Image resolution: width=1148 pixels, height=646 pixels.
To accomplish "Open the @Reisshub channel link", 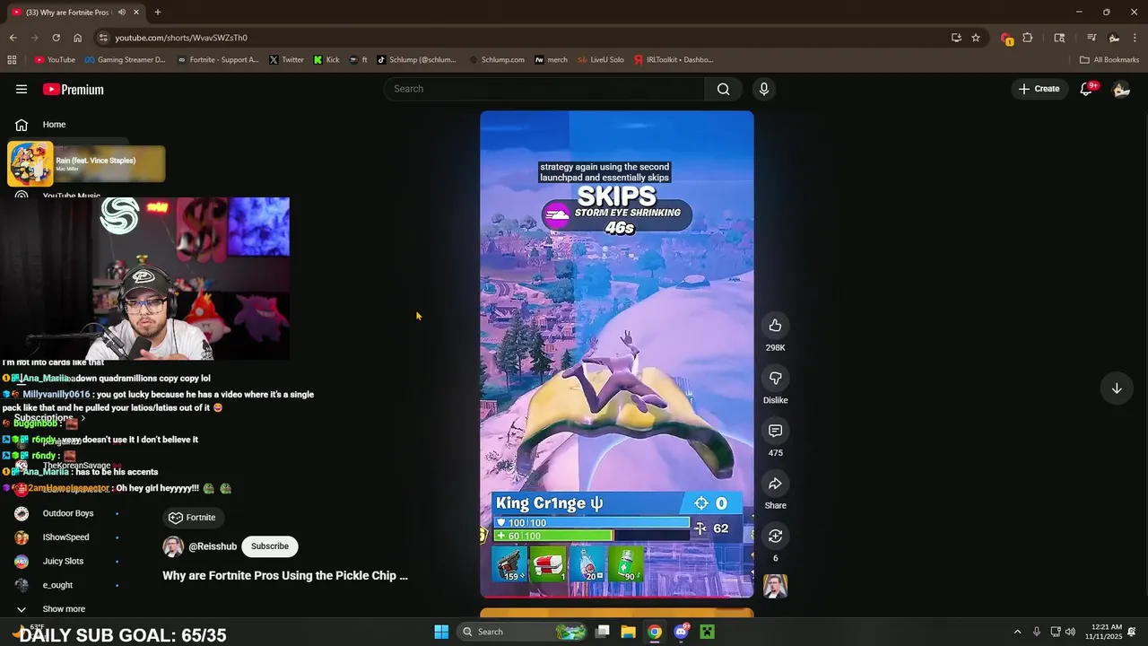I will (x=213, y=546).
